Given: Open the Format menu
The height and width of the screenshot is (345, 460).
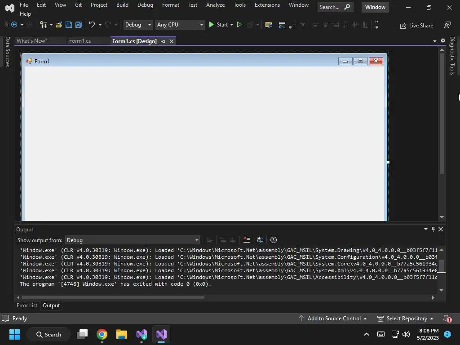Looking at the screenshot, I should tap(170, 5).
